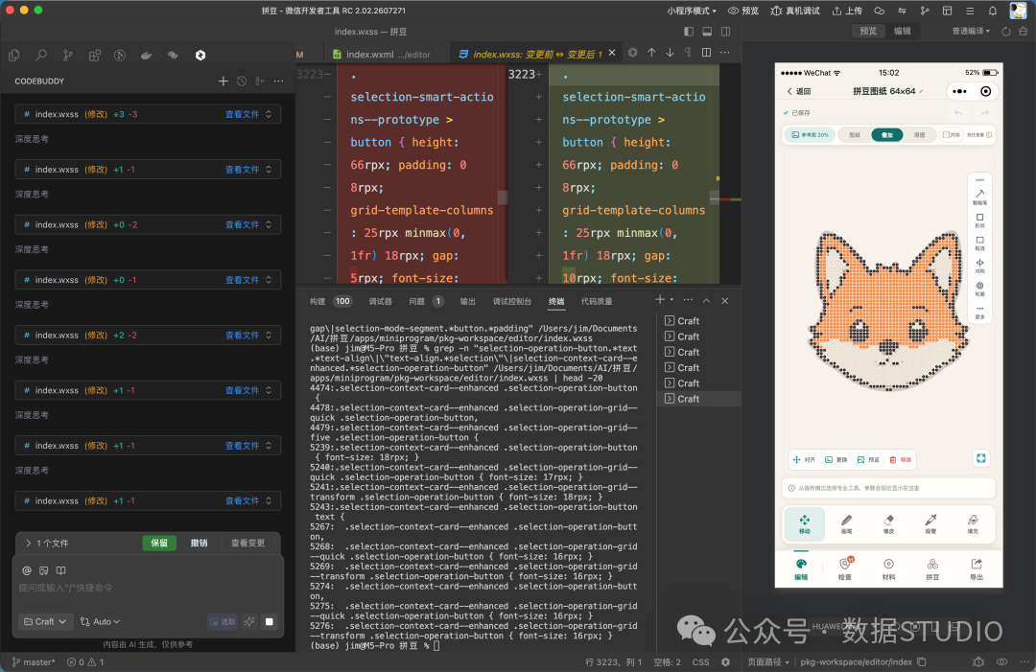The width and height of the screenshot is (1036, 672).
Task: Open the Craft mode dropdown
Action: (44, 621)
